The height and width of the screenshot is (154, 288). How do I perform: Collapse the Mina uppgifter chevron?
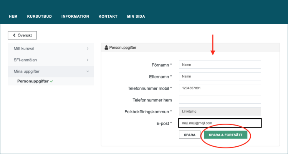[88, 71]
